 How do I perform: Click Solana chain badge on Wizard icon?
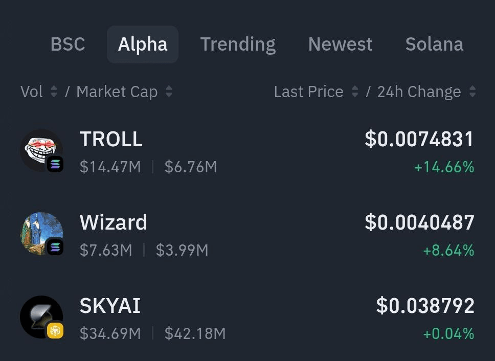click(55, 247)
